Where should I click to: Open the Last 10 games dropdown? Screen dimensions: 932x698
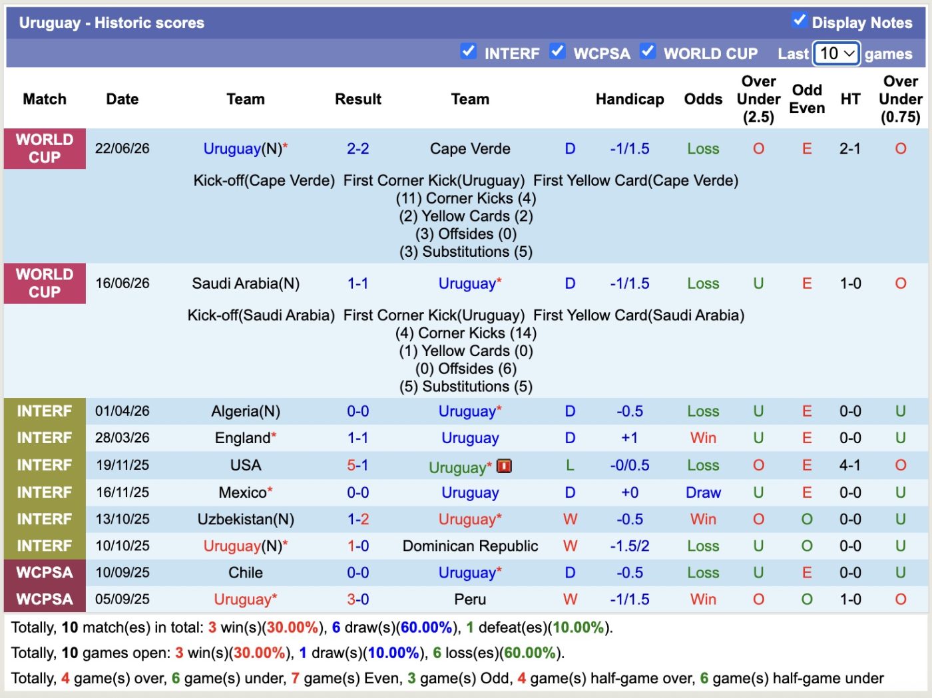click(837, 53)
